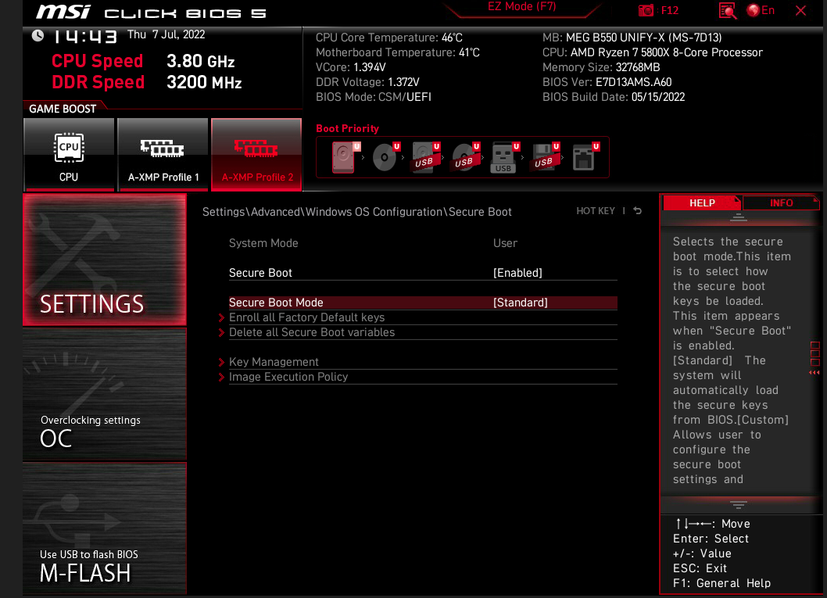Click the BIOS Mode: CSM/UEFI text
Image resolution: width=827 pixels, height=598 pixels.
coord(374,97)
